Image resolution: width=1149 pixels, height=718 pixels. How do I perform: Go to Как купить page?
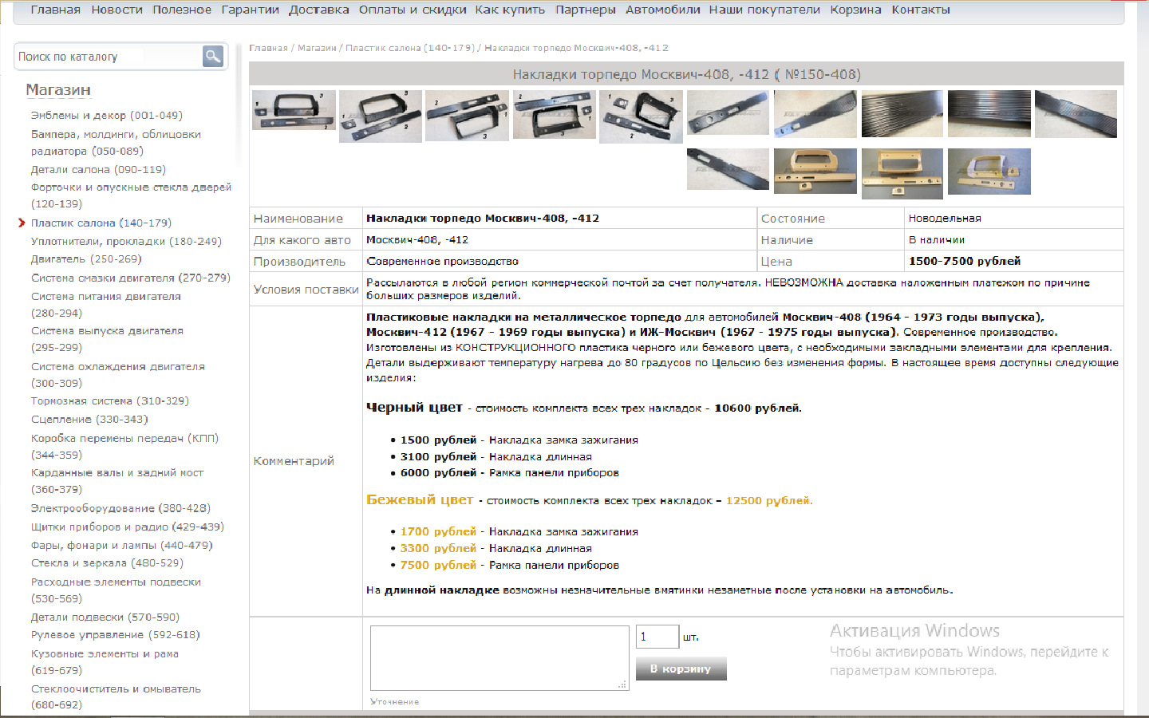click(510, 10)
